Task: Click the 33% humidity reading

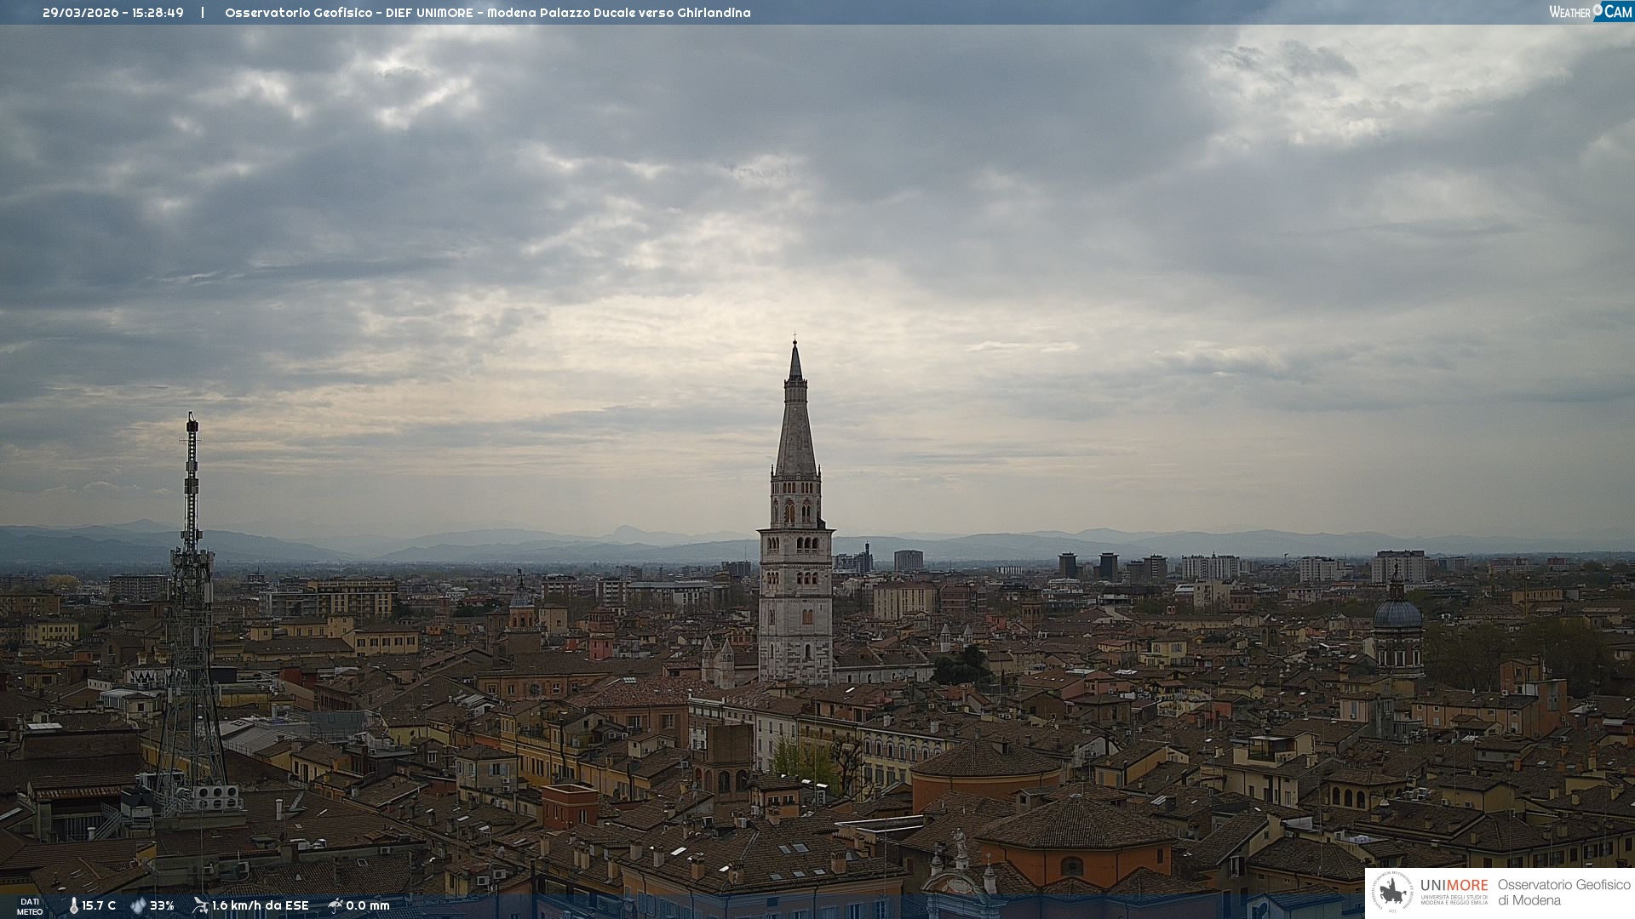Action: [x=162, y=905]
